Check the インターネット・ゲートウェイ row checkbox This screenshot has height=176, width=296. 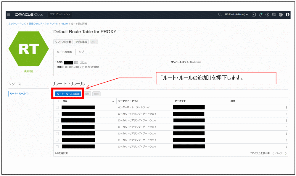pyautogui.click(x=57, y=107)
